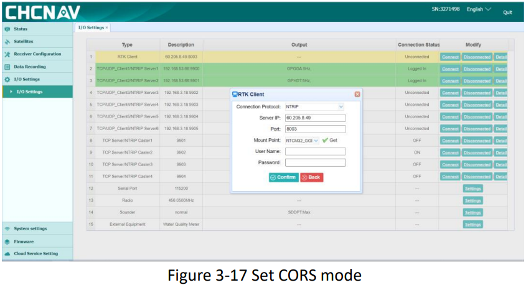Screen dimensions: 526x285
Task: Close the RTK Client dialog
Action: point(357,94)
